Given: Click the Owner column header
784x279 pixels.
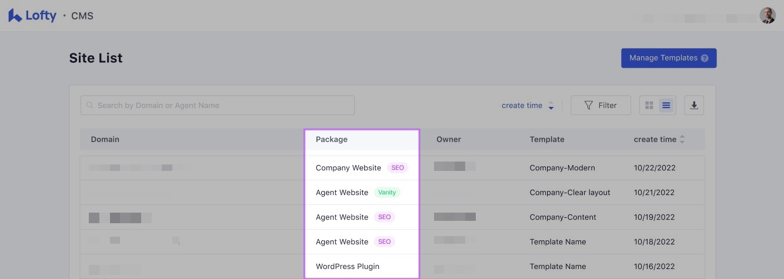Looking at the screenshot, I should click(449, 140).
